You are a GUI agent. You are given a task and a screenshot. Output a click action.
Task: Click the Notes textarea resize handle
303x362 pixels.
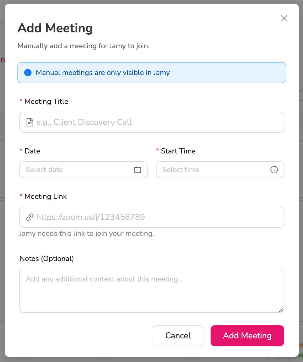(281, 310)
